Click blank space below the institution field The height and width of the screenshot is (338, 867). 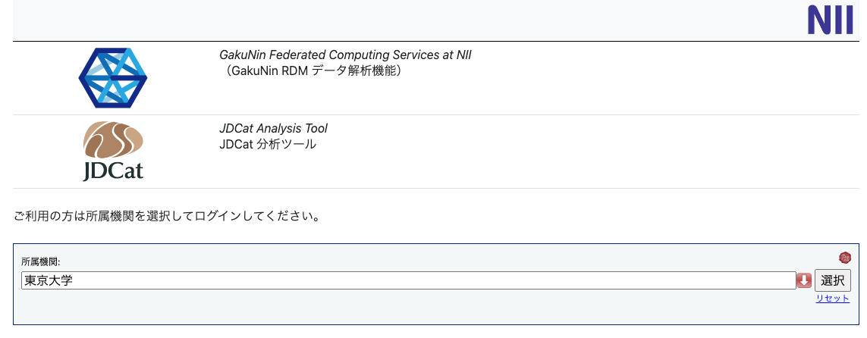379,308
